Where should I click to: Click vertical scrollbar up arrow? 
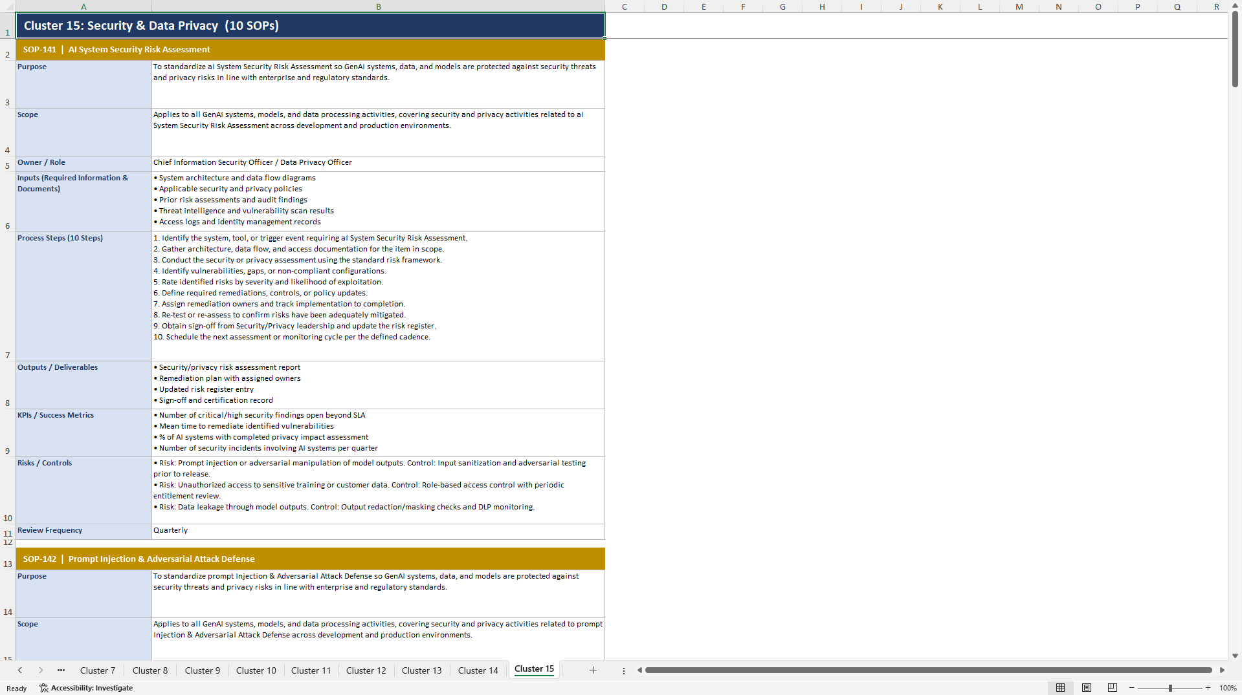pyautogui.click(x=1235, y=5)
